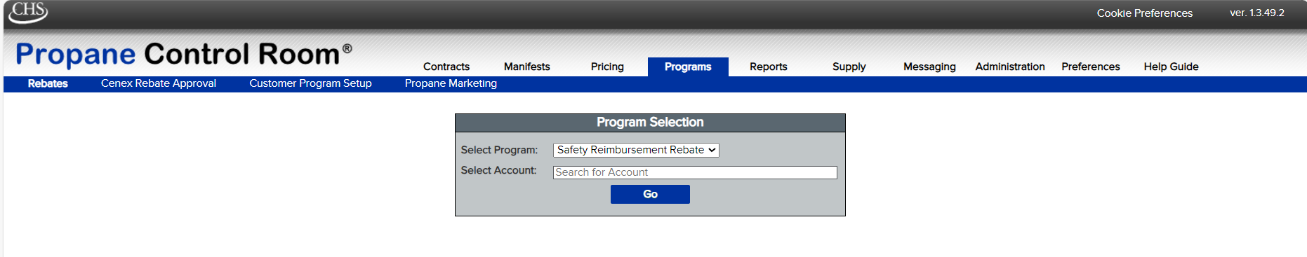Switch to the Pricing tab

pyautogui.click(x=607, y=67)
